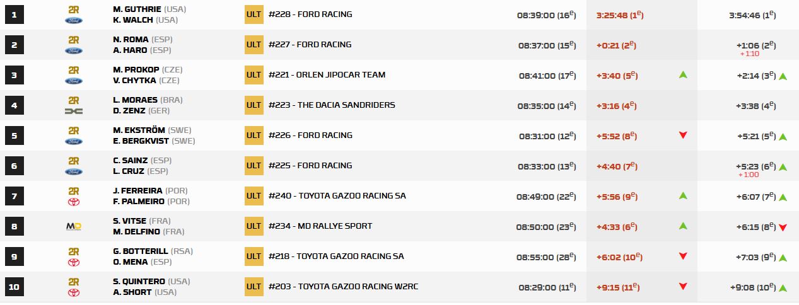Click the green up arrow beside +3:40
The height and width of the screenshot is (305, 799).
(x=683, y=75)
